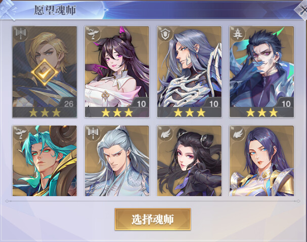Select the black-haired woman with hair buns
The image size is (307, 242).
pos(189,161)
